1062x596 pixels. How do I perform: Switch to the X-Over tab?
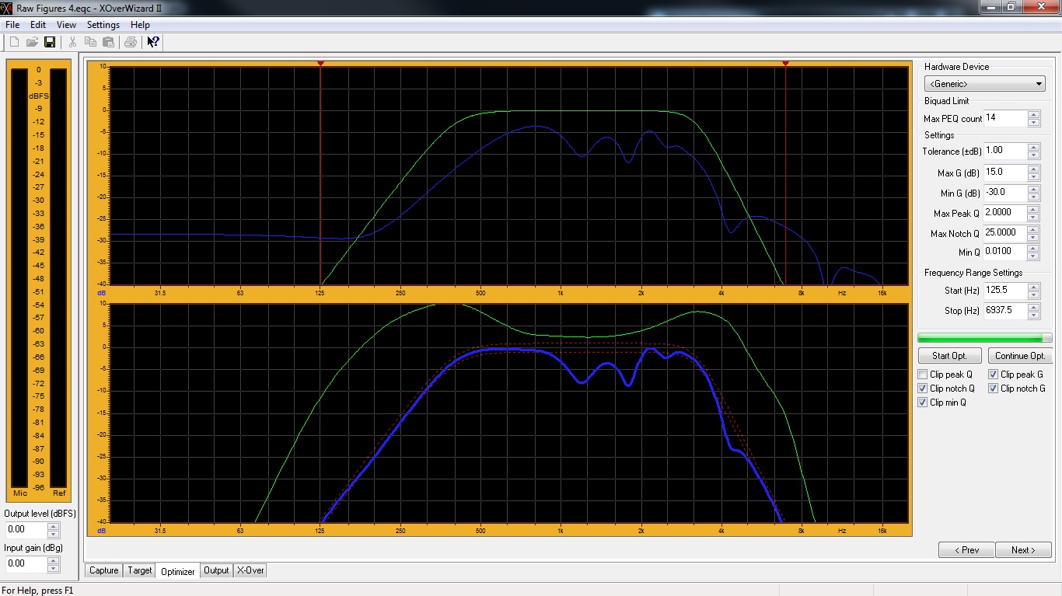(250, 570)
